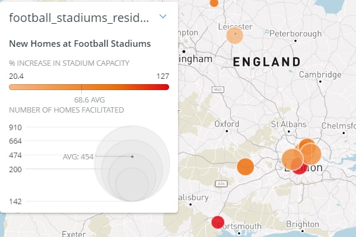
Task: Click the A36 road shield on map
Action: click(x=221, y=184)
